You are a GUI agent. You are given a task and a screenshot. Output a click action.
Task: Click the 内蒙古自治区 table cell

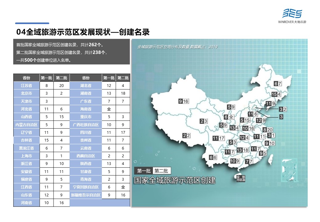tap(26, 125)
